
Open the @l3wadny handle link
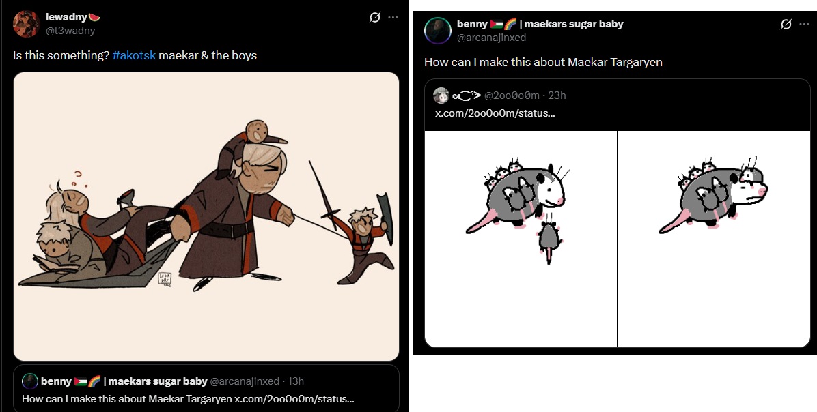(70, 31)
